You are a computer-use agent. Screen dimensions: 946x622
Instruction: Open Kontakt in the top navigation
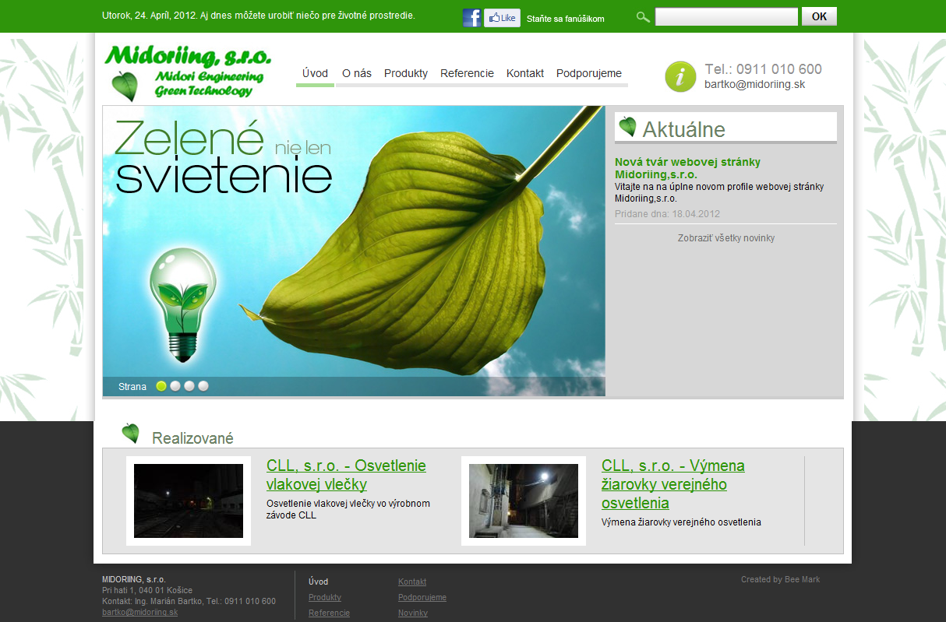525,73
